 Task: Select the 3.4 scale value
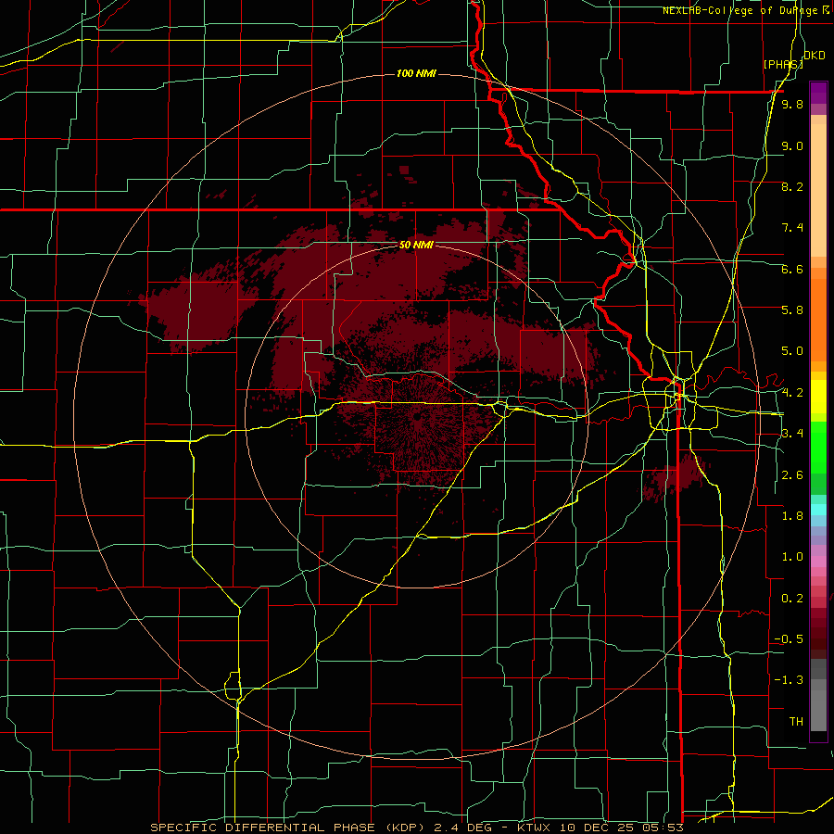tap(792, 434)
